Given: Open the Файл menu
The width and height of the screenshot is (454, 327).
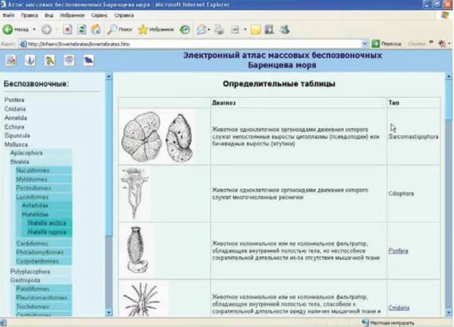Looking at the screenshot, I should click(x=9, y=15).
